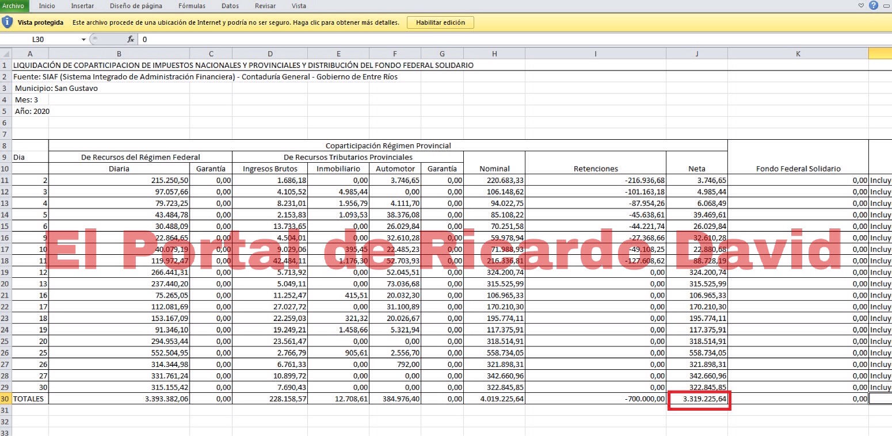Image resolution: width=892 pixels, height=436 pixels.
Task: Select the Retenciones total cell -700.000,00
Action: pos(595,399)
